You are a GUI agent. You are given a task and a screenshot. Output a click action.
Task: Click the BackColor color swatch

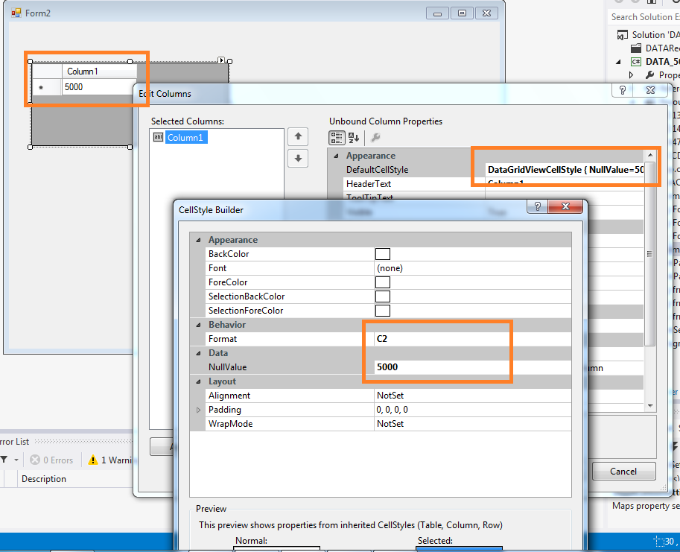pos(383,254)
